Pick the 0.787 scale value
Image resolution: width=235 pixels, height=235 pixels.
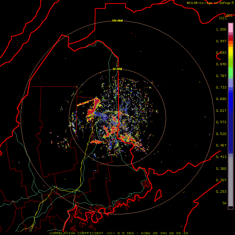[x=221, y=76]
